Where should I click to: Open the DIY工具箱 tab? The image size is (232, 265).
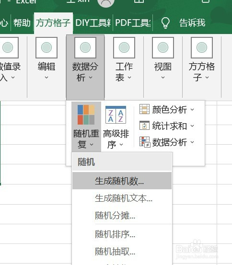[x=93, y=23]
